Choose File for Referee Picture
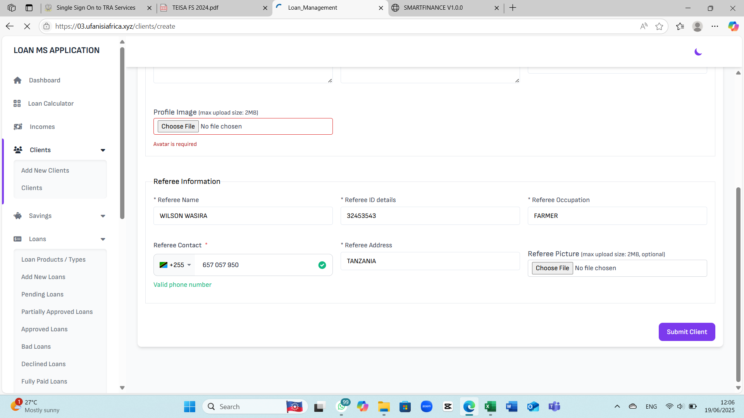Image resolution: width=744 pixels, height=418 pixels. point(552,268)
